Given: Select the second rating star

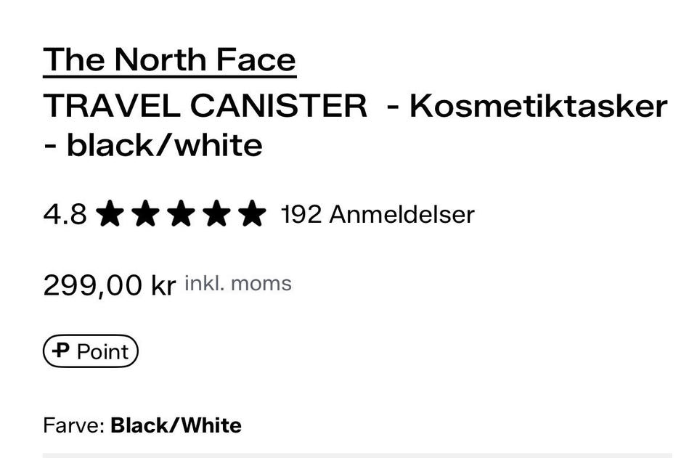Looking at the screenshot, I should [145, 215].
